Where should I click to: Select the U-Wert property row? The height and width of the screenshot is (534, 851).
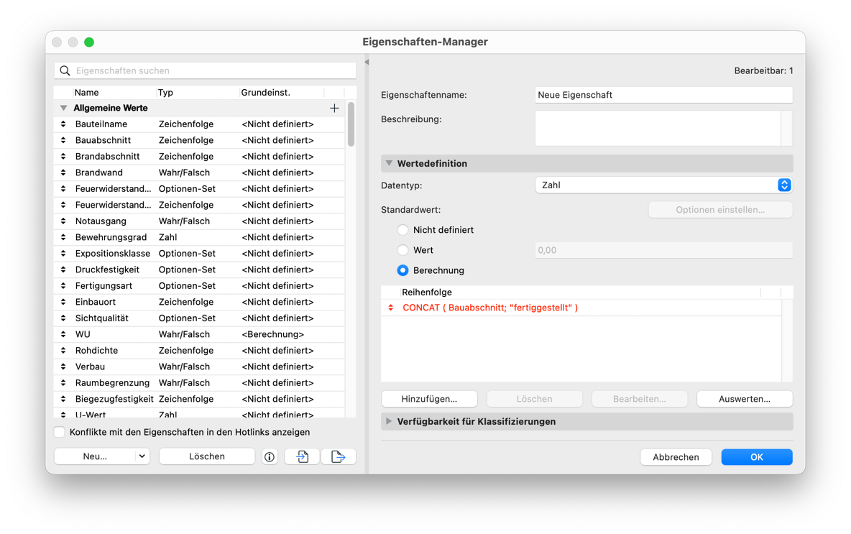coord(199,413)
